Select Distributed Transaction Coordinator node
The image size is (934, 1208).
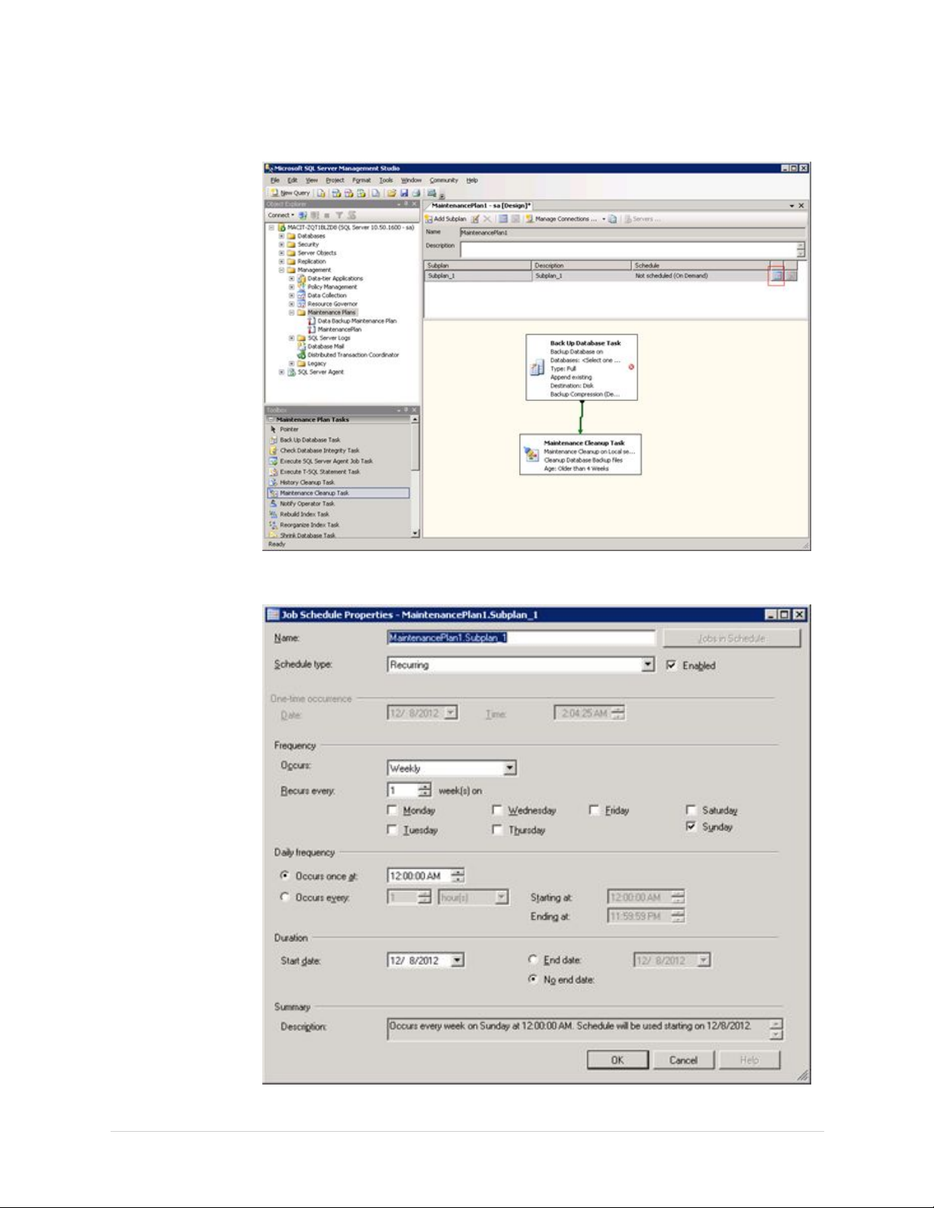click(348, 354)
